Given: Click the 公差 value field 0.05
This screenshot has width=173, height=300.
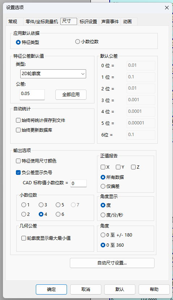Looking at the screenshot, I should pos(32,94).
